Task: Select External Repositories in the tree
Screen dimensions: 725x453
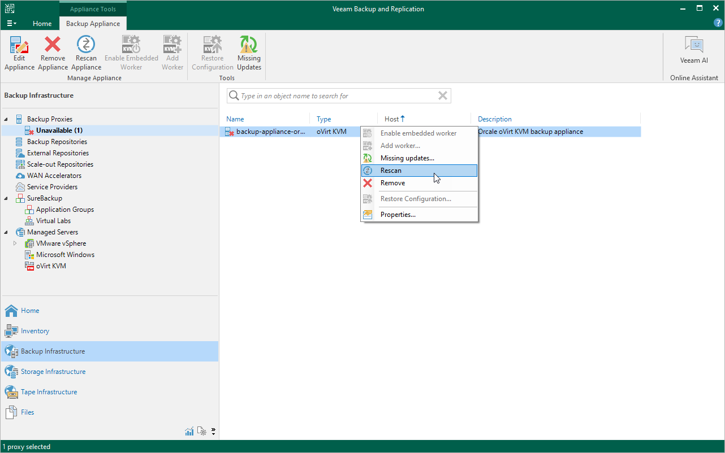Action: tap(58, 153)
